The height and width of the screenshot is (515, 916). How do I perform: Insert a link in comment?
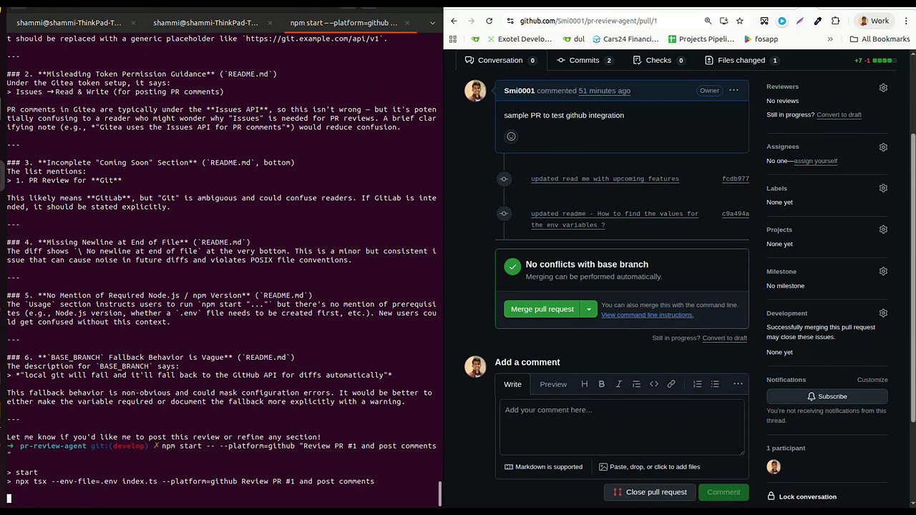pos(671,384)
